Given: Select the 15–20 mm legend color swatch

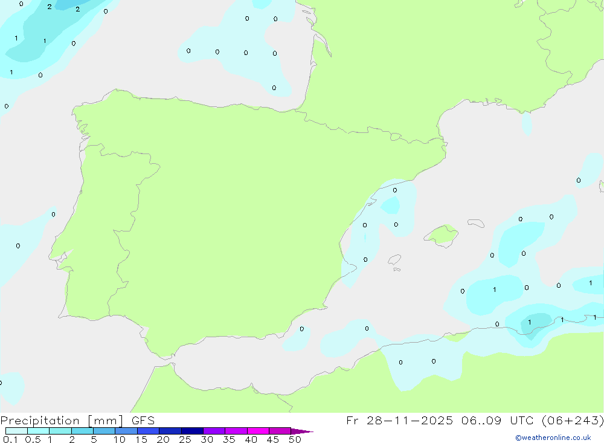Looking at the screenshot, I should (x=148, y=431).
